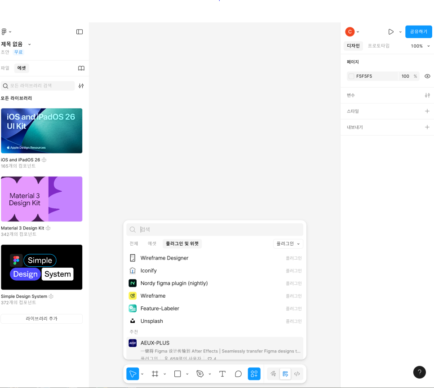Select the 에셋 tab in the search popup
Image resolution: width=434 pixels, height=388 pixels.
pos(152,244)
